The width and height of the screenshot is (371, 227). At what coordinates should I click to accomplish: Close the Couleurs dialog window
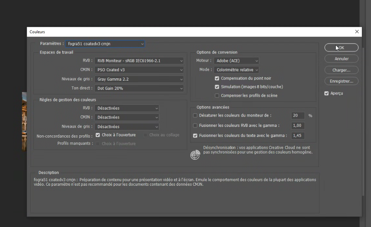(357, 32)
